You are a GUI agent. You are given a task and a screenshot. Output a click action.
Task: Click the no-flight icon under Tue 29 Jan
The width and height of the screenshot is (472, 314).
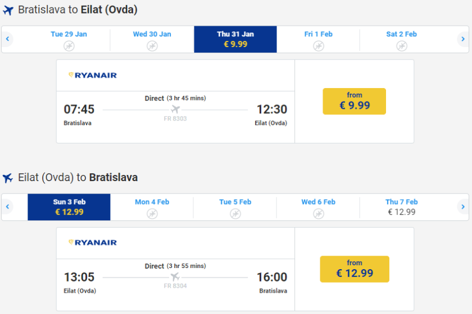(69, 45)
